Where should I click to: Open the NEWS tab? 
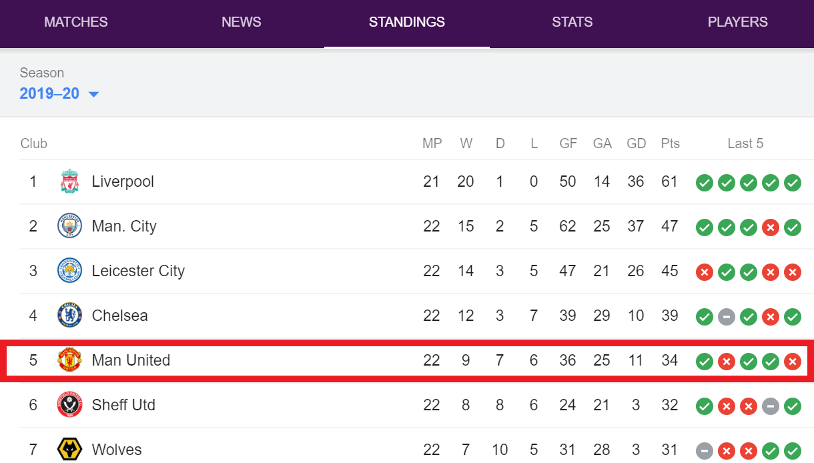(x=242, y=22)
